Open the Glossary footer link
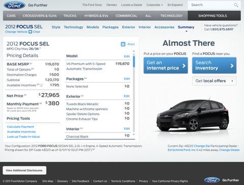Image resolution: width=244 pixels, height=185 pixels. tap(63, 181)
